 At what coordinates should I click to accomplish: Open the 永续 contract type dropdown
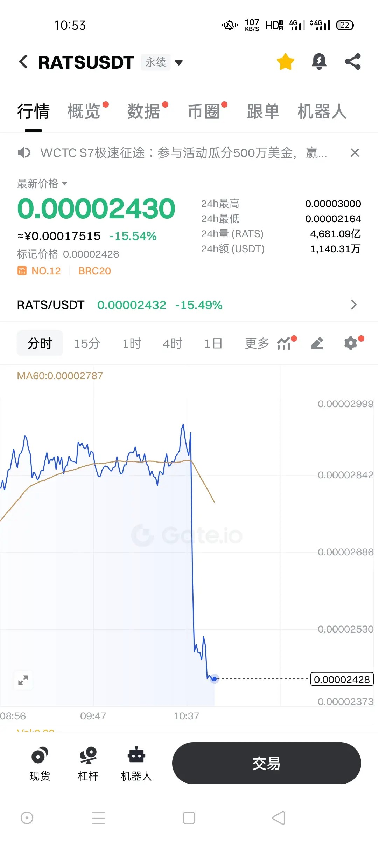tap(162, 62)
